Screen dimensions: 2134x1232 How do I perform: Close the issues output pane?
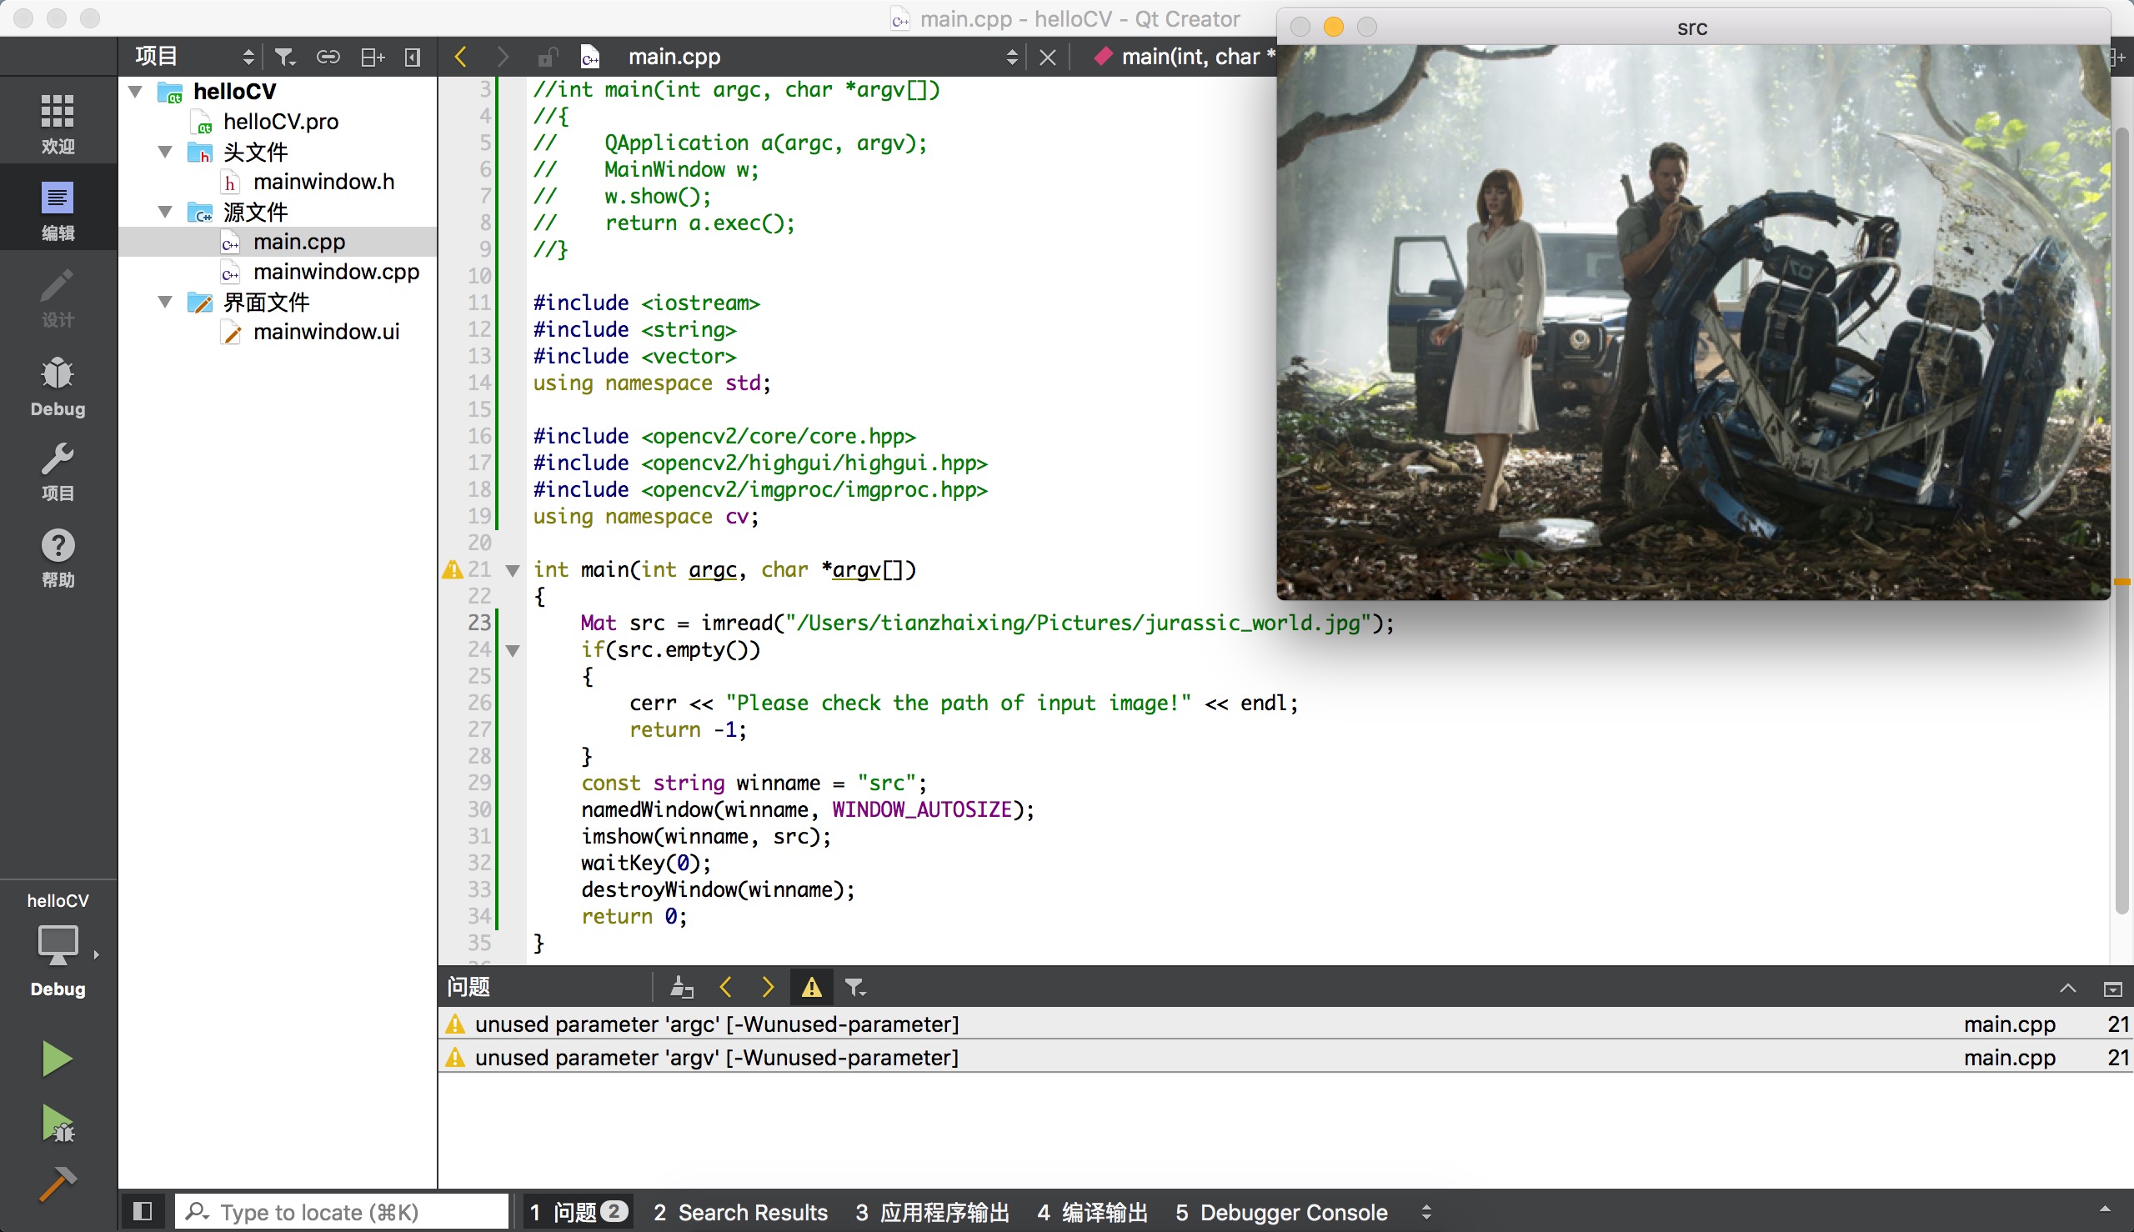[2113, 988]
